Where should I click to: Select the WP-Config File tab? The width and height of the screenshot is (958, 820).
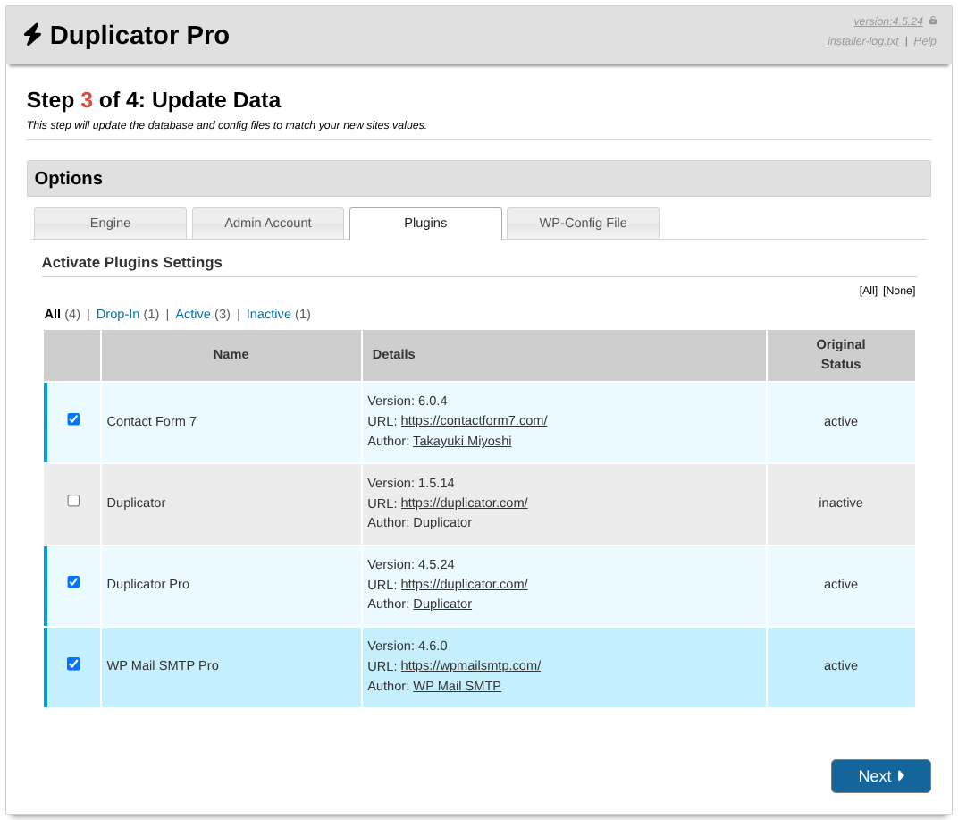pos(583,224)
